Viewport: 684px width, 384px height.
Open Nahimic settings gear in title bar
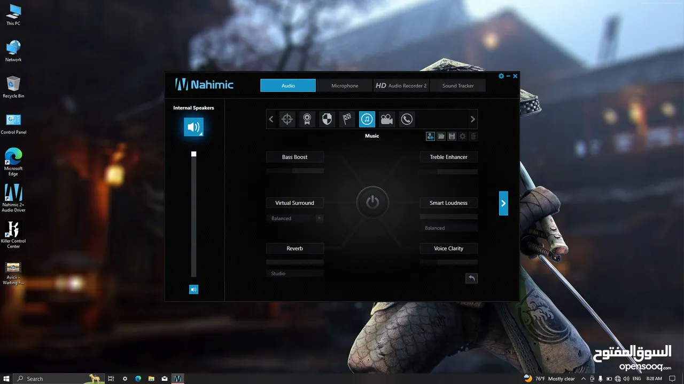501,76
